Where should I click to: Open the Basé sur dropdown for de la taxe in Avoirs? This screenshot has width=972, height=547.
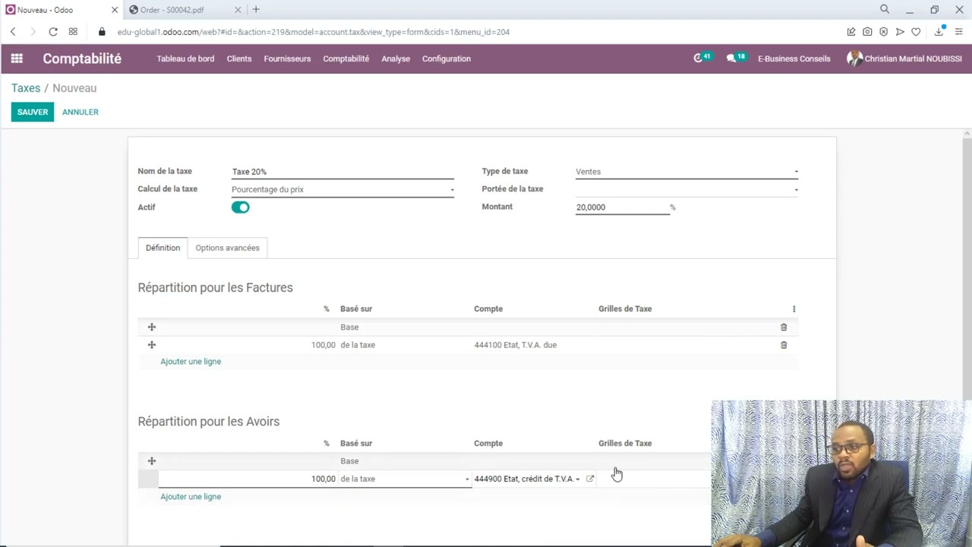click(x=405, y=479)
